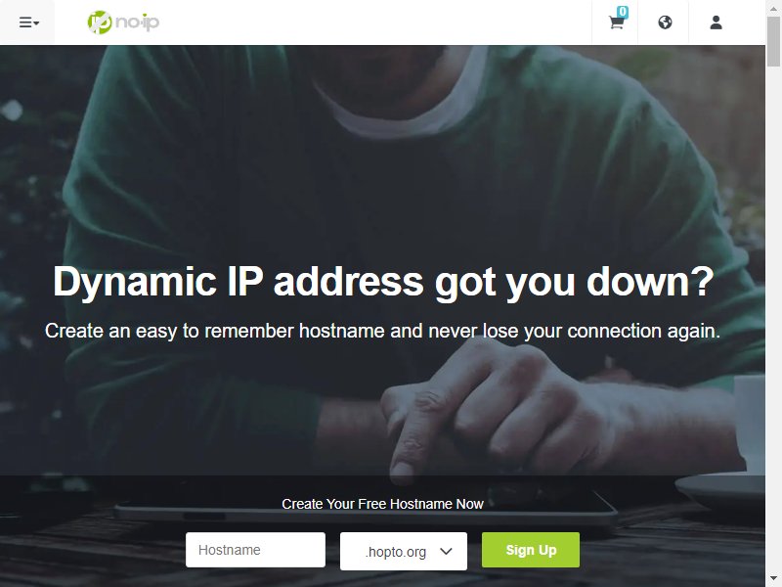
Task: Open the globe language selector
Action: click(x=665, y=23)
